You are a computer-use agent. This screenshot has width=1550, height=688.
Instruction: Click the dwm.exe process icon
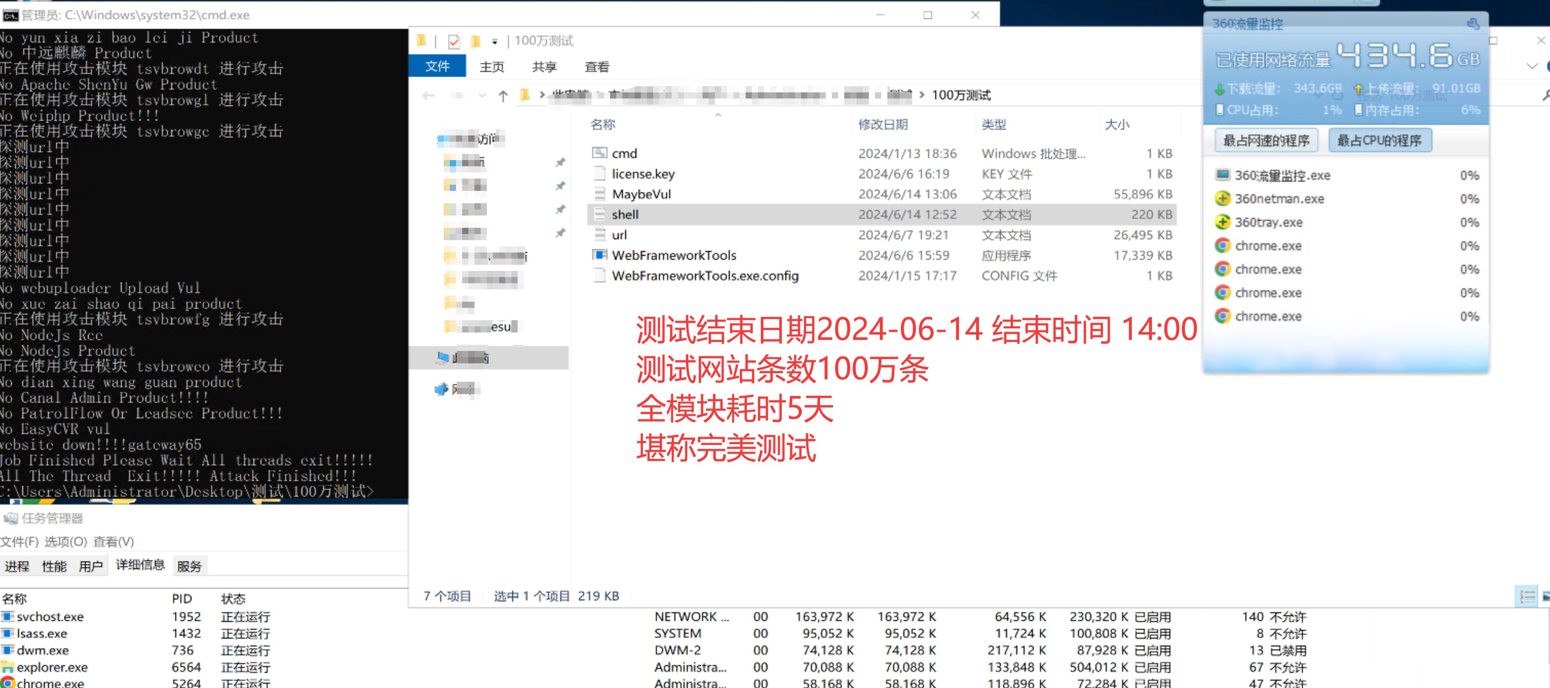8,650
